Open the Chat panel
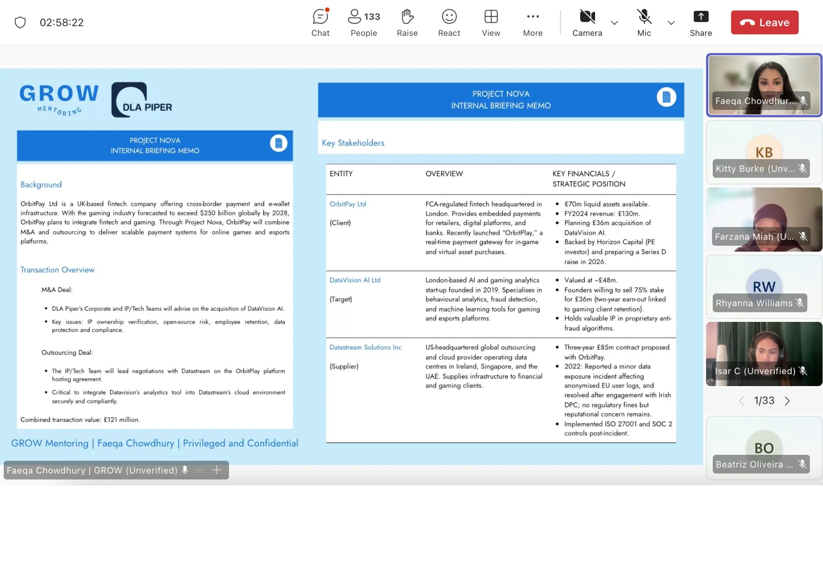823x582 pixels. 320,23
